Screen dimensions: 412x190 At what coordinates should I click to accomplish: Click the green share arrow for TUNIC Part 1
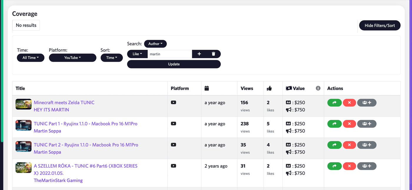[x=334, y=124]
